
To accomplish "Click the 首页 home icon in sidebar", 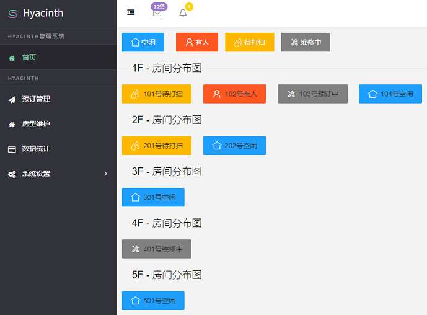I will 12,58.
